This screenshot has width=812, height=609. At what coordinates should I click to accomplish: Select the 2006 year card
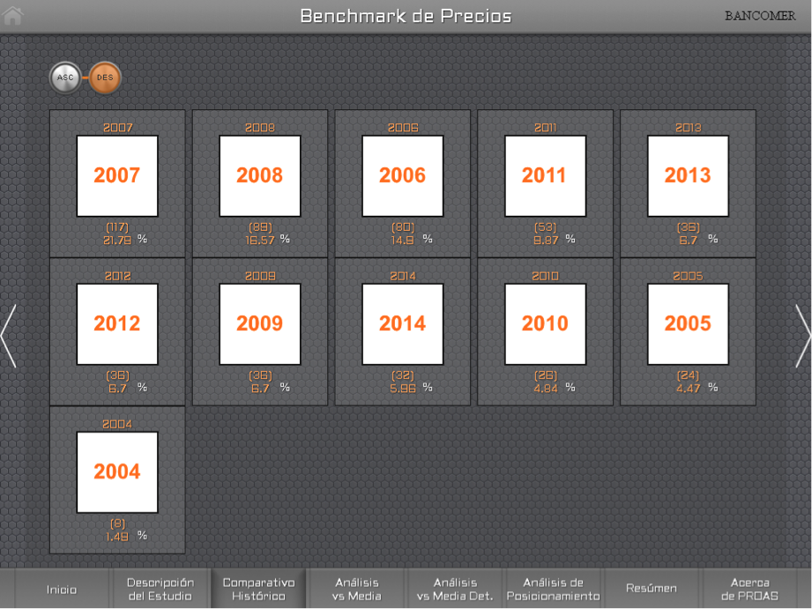point(403,176)
